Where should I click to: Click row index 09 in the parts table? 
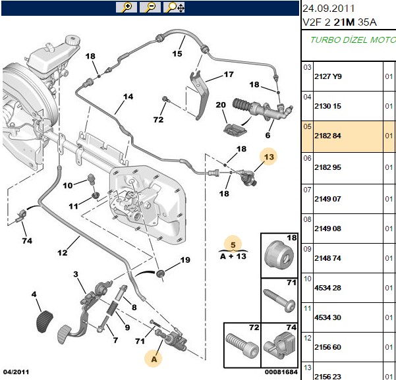click(307, 249)
